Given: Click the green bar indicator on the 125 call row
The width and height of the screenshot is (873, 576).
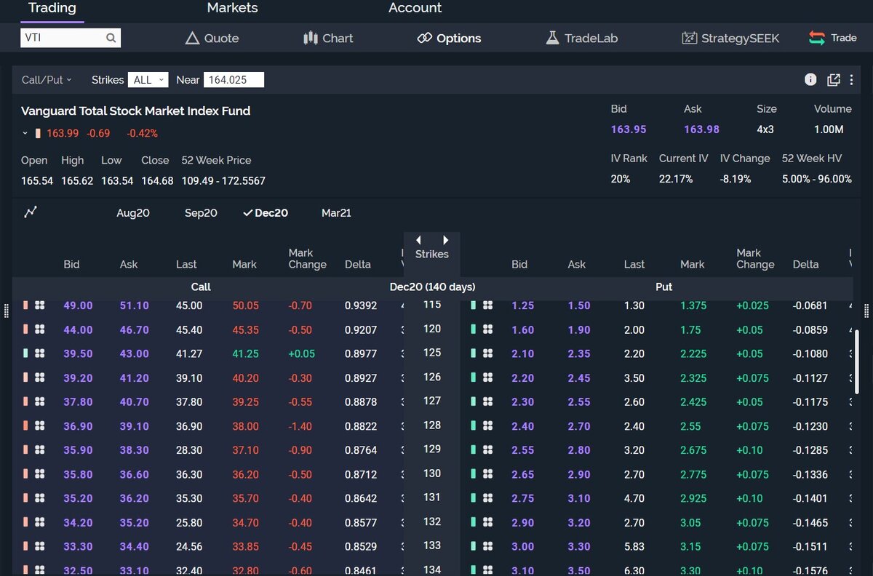Looking at the screenshot, I should [x=26, y=353].
